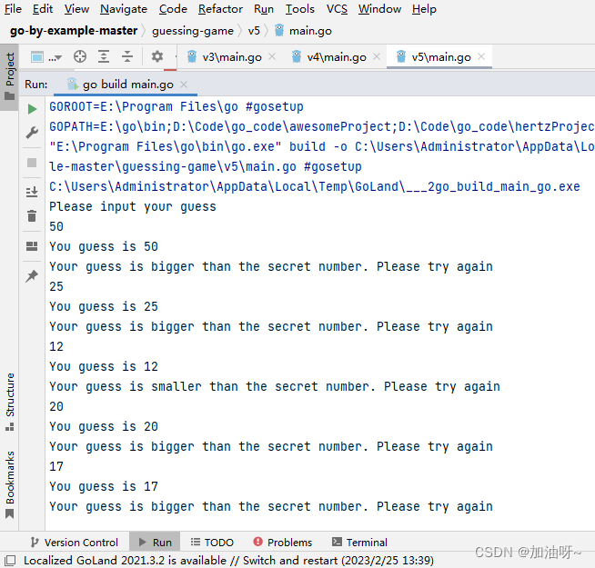
Task: Click the input line '20'
Action: [x=56, y=406]
